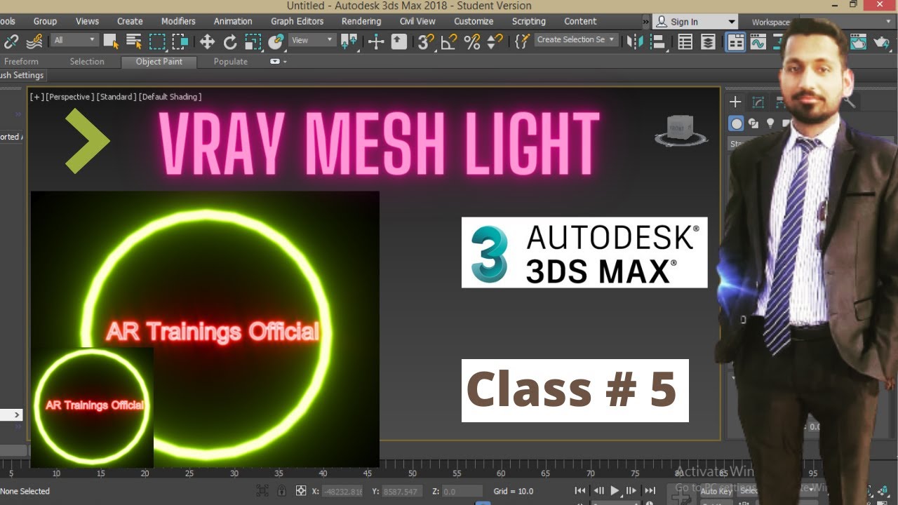Toggle the 3D Snaps button
Image resolution: width=898 pixels, height=505 pixels.
(x=426, y=42)
